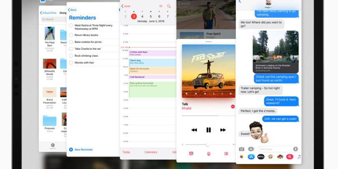This screenshot has height=169, width=338.
Task: Jump to Today in Calendar
Action: pos(126,152)
